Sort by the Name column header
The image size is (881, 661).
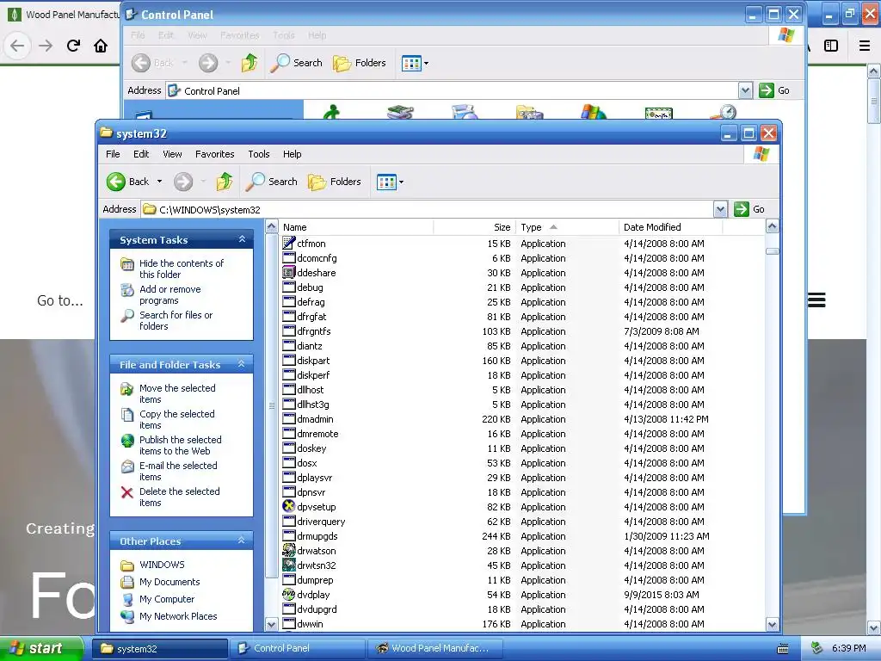click(357, 227)
